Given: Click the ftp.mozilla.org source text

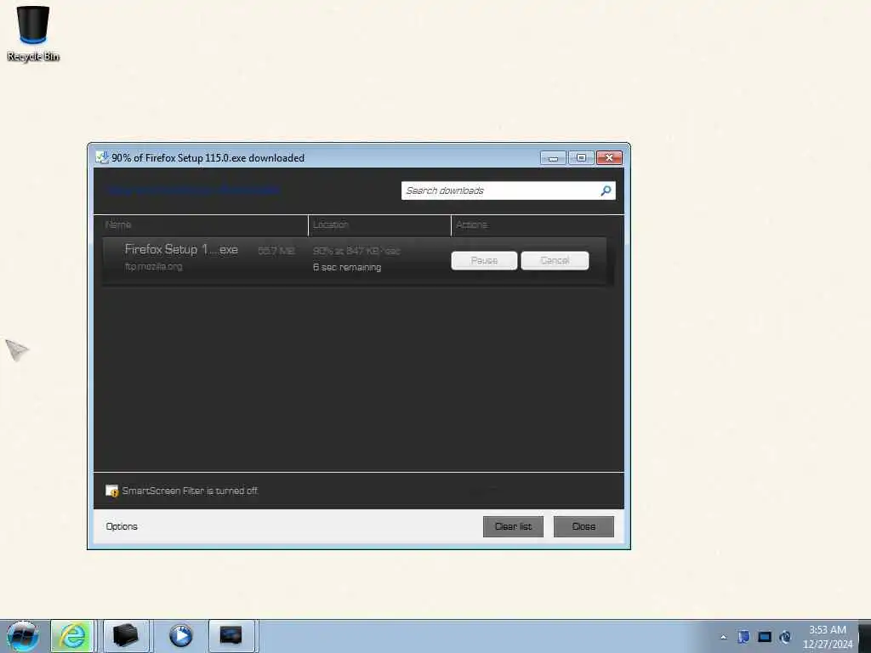Looking at the screenshot, I should tap(153, 266).
